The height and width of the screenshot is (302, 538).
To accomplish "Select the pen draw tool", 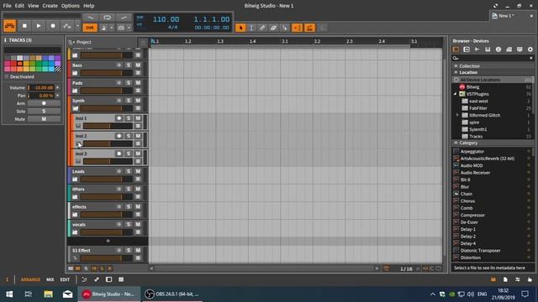I will (x=262, y=28).
